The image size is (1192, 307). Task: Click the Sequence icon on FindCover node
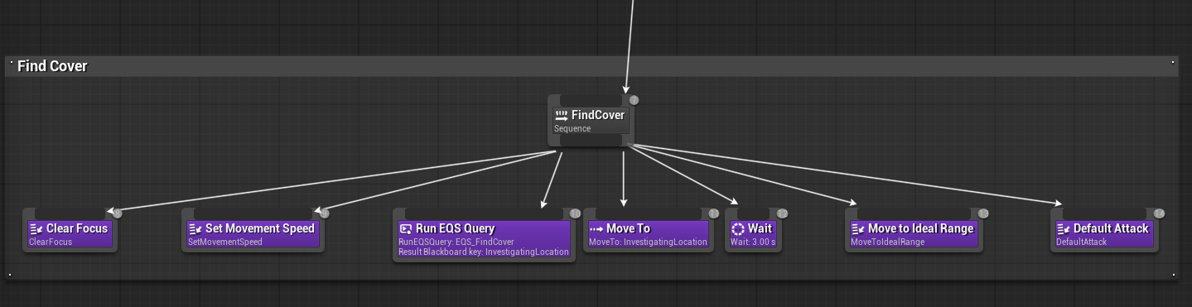[562, 116]
